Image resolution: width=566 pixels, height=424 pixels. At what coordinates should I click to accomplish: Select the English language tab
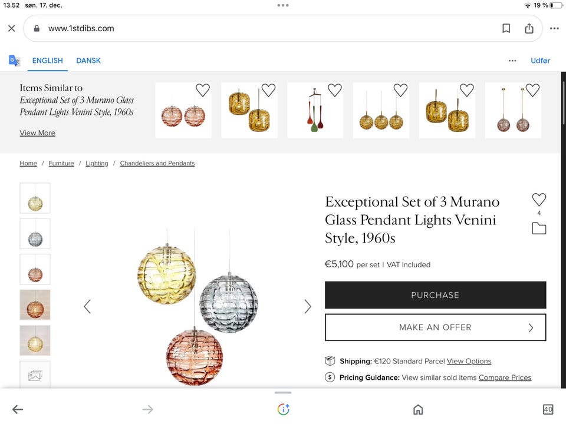coord(47,61)
